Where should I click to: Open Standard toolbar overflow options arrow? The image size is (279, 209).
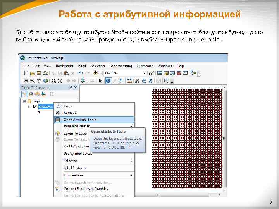pos(199,74)
